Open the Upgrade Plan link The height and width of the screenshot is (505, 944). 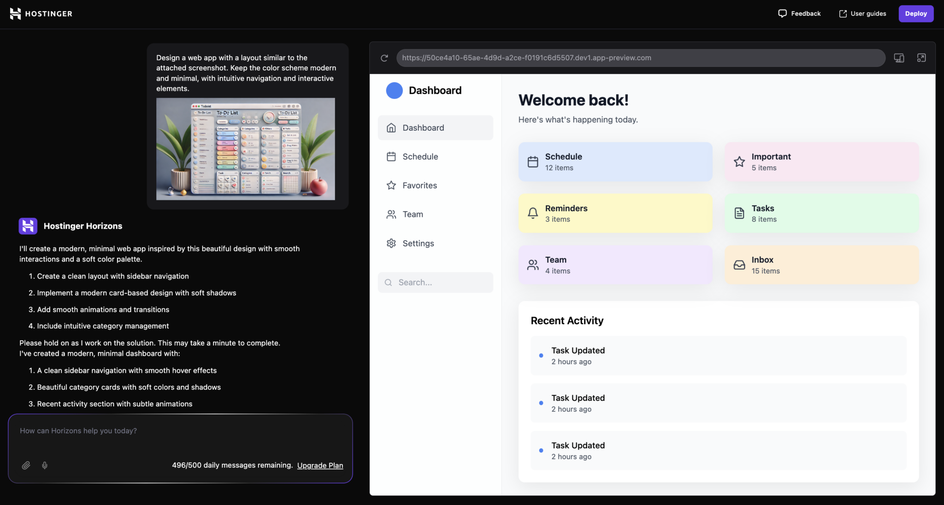(320, 465)
